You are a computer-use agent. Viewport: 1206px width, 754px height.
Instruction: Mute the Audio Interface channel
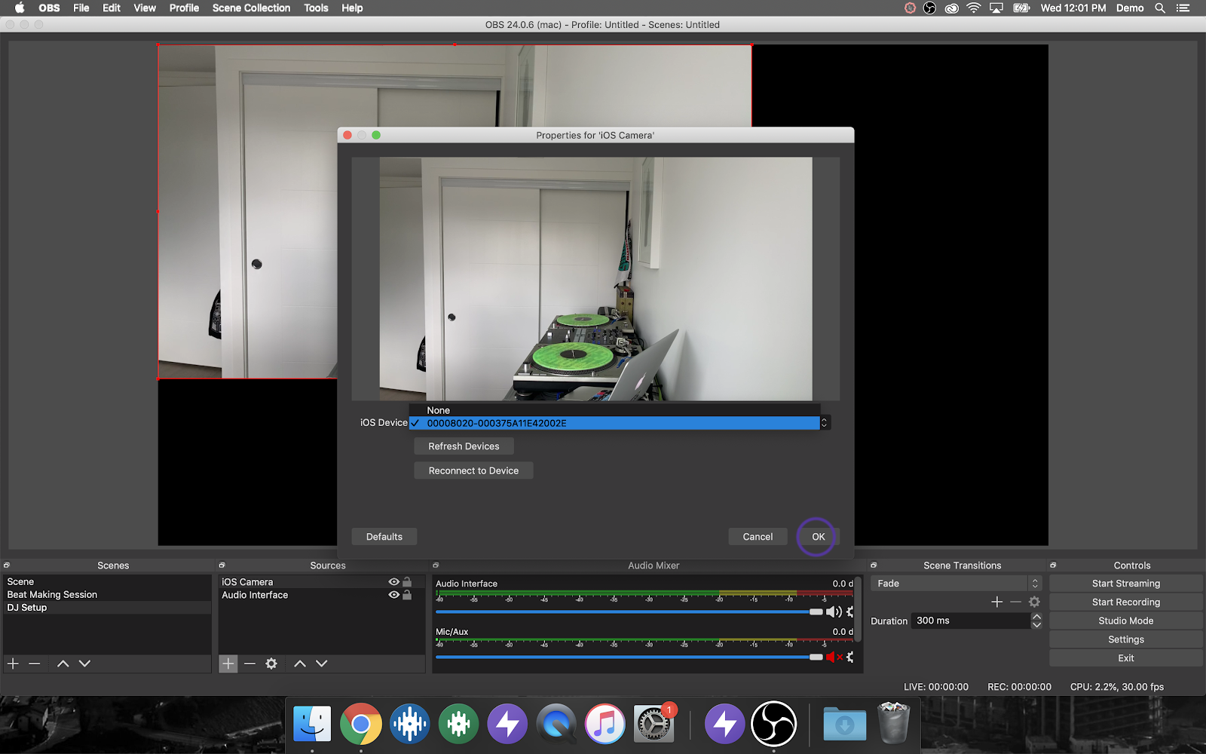pos(834,612)
